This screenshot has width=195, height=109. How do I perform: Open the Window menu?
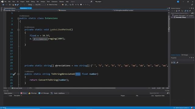pyautogui.click(x=62, y=2)
